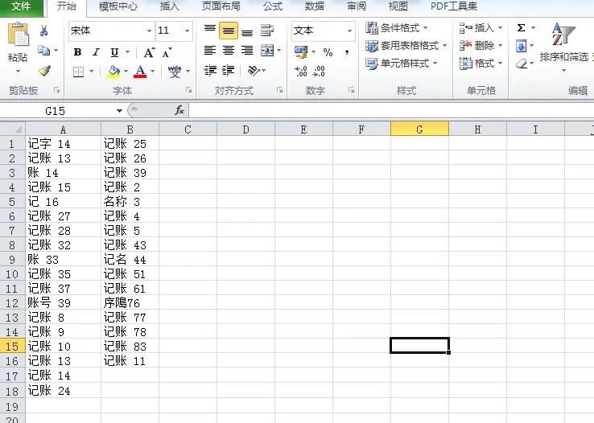Screen dimensions: 594x423
Task: Click the 插入 cells button
Action: click(x=481, y=28)
